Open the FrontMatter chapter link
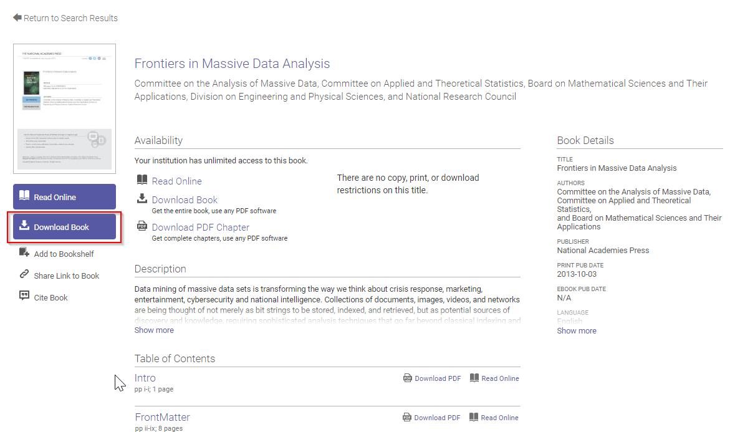The width and height of the screenshot is (730, 432). point(163,417)
